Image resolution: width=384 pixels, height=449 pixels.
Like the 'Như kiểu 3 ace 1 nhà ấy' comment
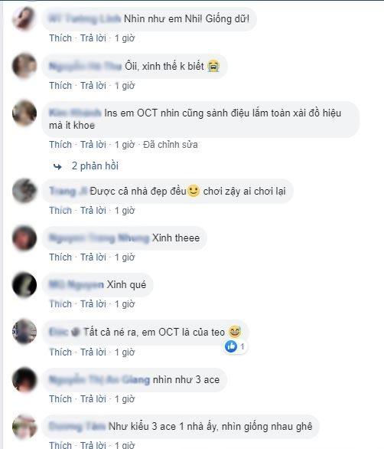(x=60, y=445)
